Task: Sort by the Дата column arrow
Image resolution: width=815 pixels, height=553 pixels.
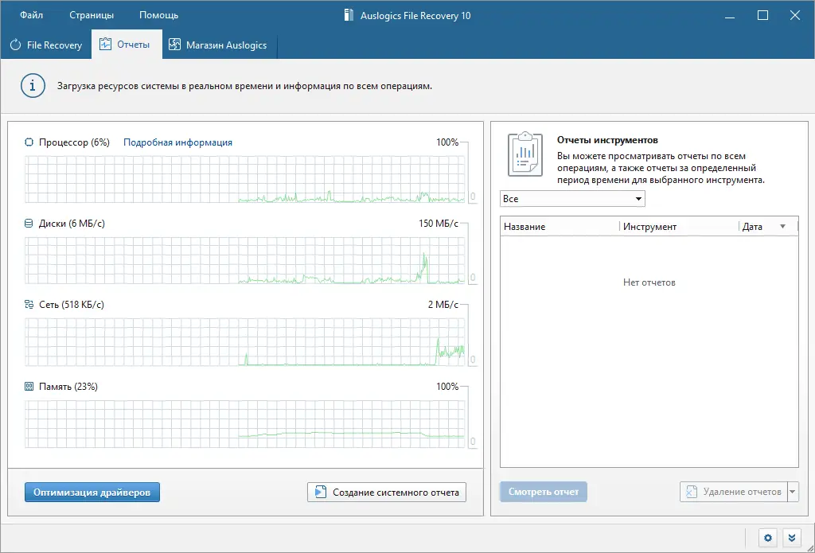Action: coord(782,227)
